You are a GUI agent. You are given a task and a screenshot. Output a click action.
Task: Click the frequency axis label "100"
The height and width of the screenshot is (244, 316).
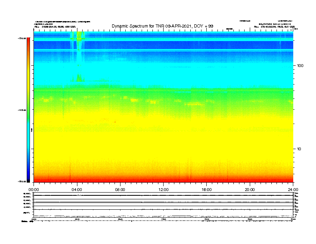(300, 66)
